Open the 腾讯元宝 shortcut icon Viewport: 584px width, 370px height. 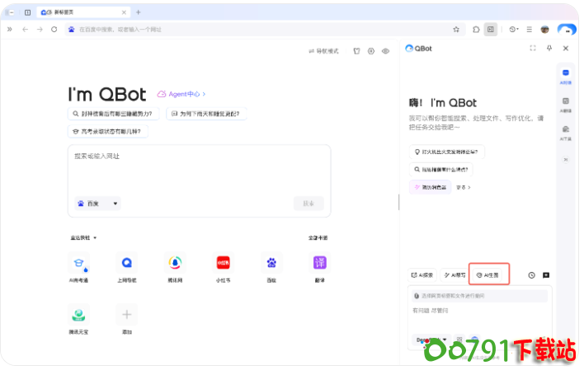79,315
